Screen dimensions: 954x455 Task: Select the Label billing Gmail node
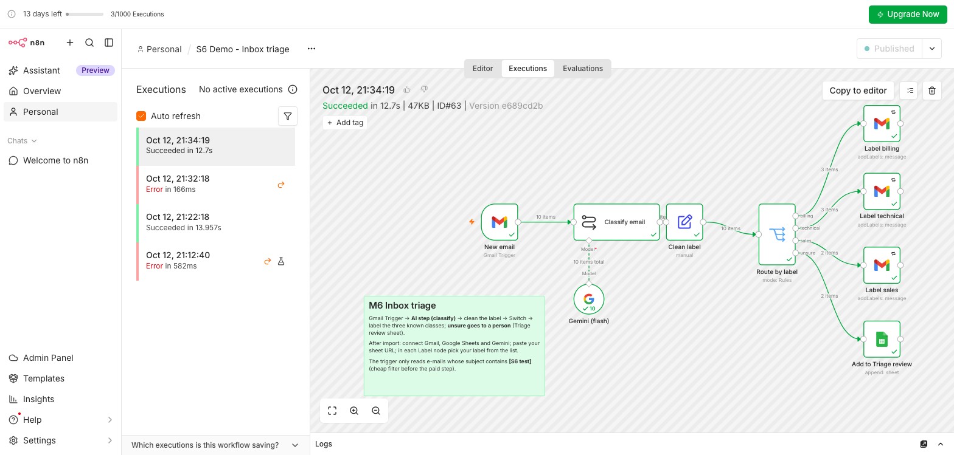[x=882, y=123]
